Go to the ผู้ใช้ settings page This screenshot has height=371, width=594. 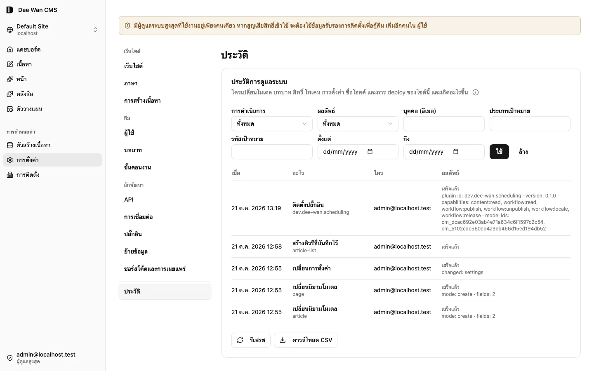pyautogui.click(x=165, y=133)
